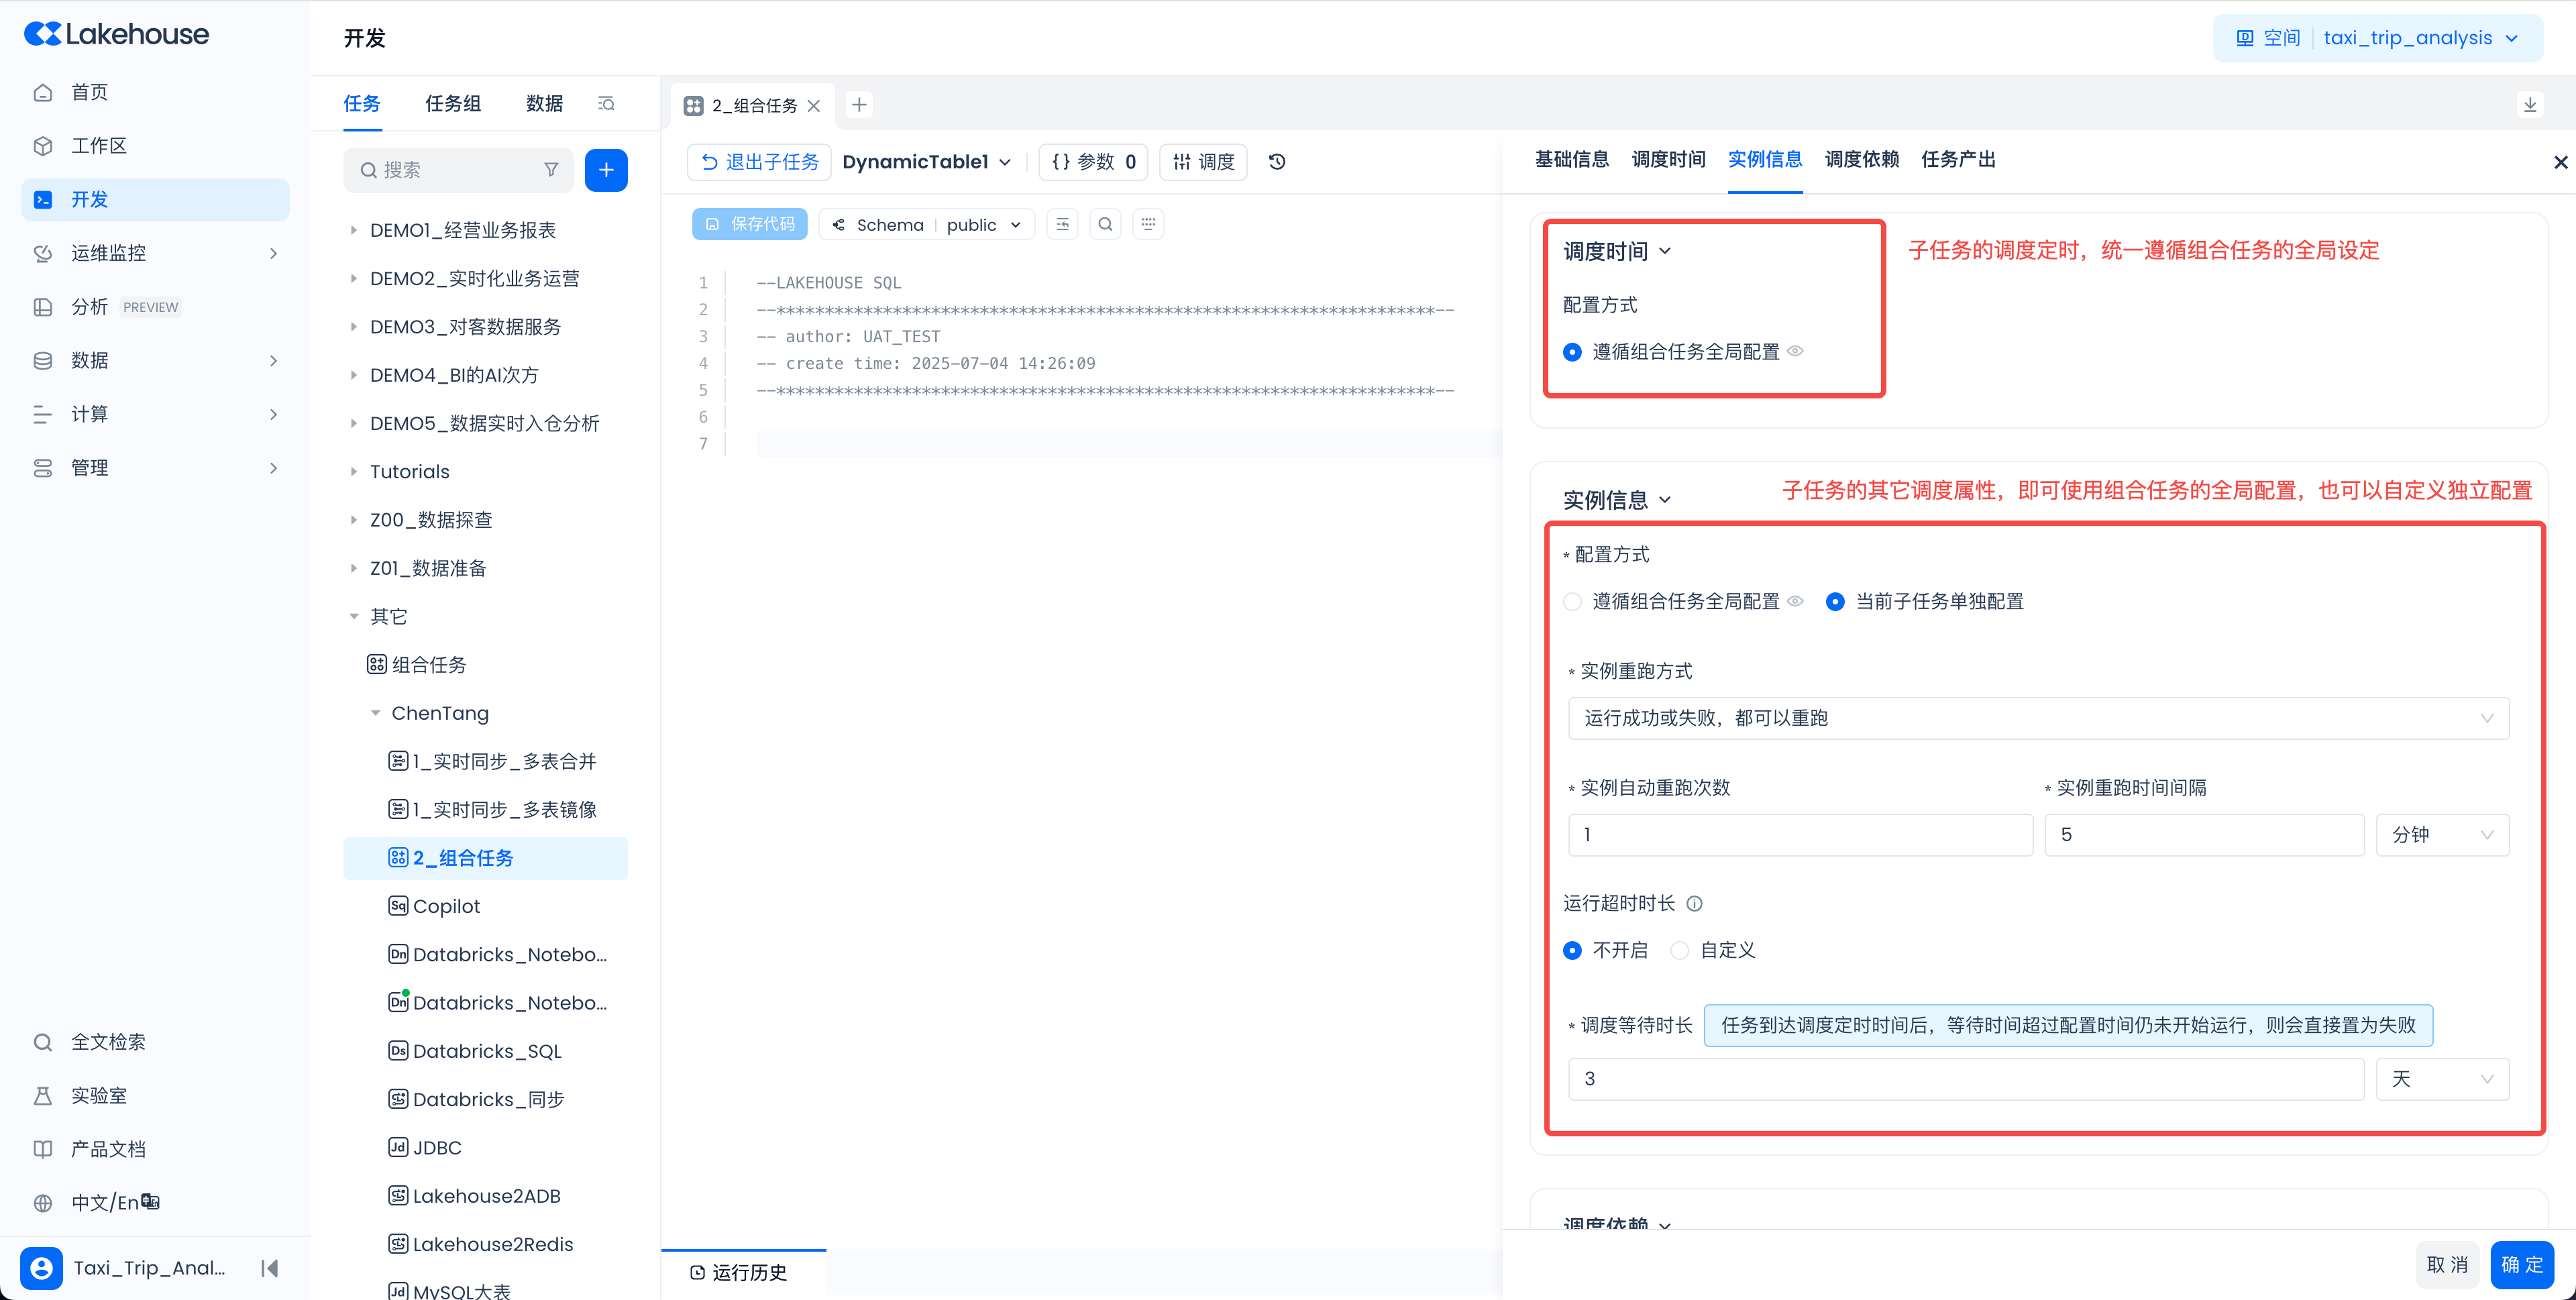This screenshot has width=2576, height=1300.
Task: Expand the DEMO1_经营业务报表 folder
Action: 353,230
